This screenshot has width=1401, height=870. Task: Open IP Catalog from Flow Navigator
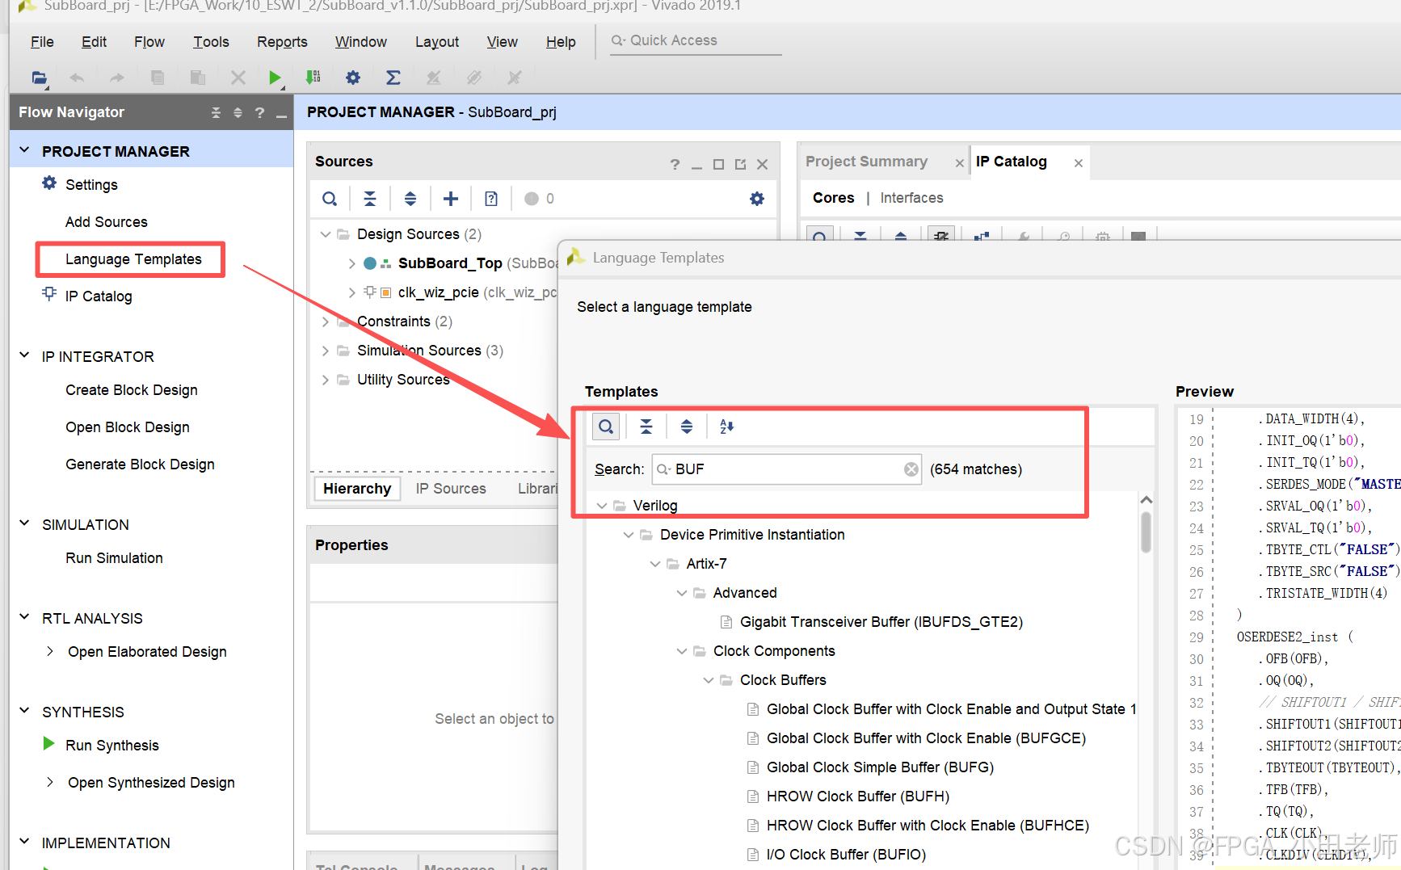99,296
